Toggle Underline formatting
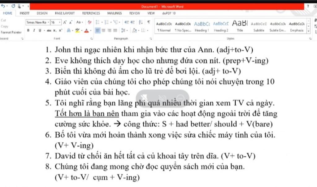This screenshot has width=317, height=187. click(40, 31)
